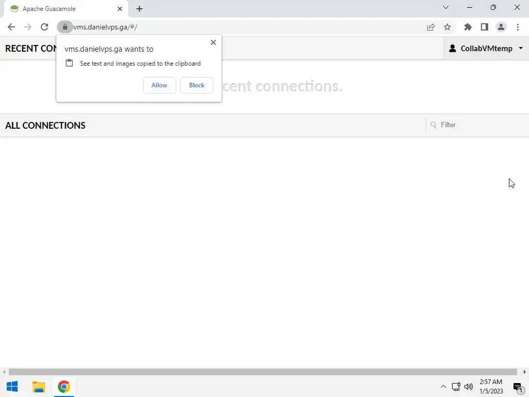The height and width of the screenshot is (397, 529).
Task: Open the Windows Start menu
Action: coord(12,387)
